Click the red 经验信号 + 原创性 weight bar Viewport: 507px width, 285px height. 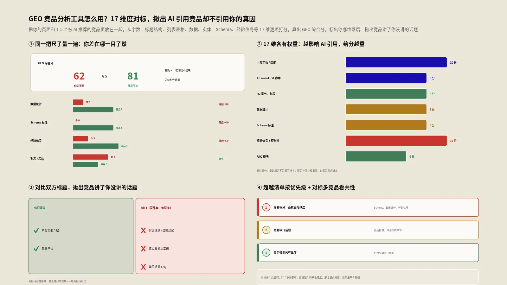[396, 141]
